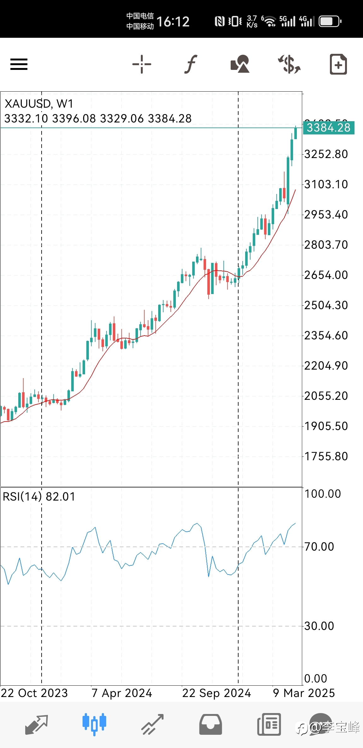Image resolution: width=363 pixels, height=748 pixels.
Task: Tap the 9 Mar 2025 date label
Action: pyautogui.click(x=304, y=693)
